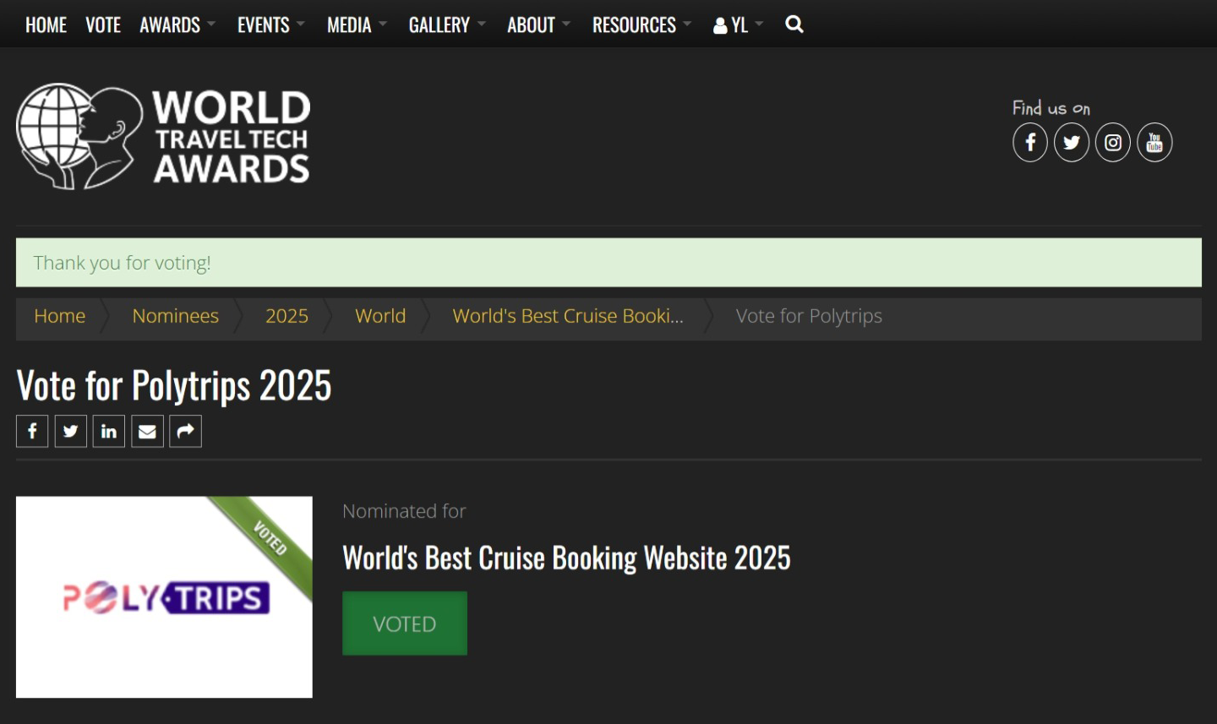Click the forward share arrow icon
Image resolution: width=1217 pixels, height=724 pixels.
(x=185, y=432)
